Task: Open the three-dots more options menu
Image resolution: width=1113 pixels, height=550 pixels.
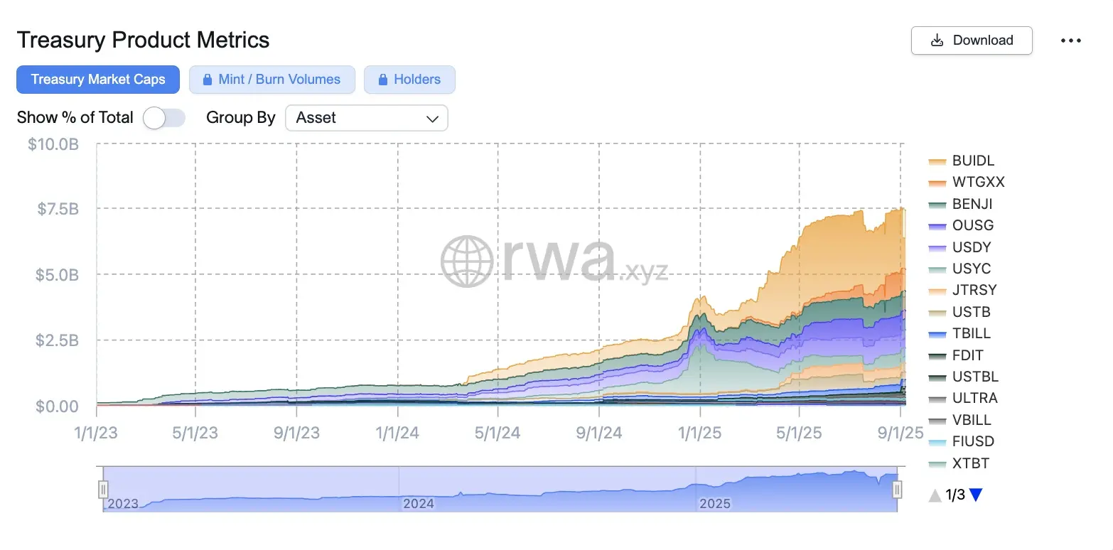Action: pyautogui.click(x=1070, y=41)
